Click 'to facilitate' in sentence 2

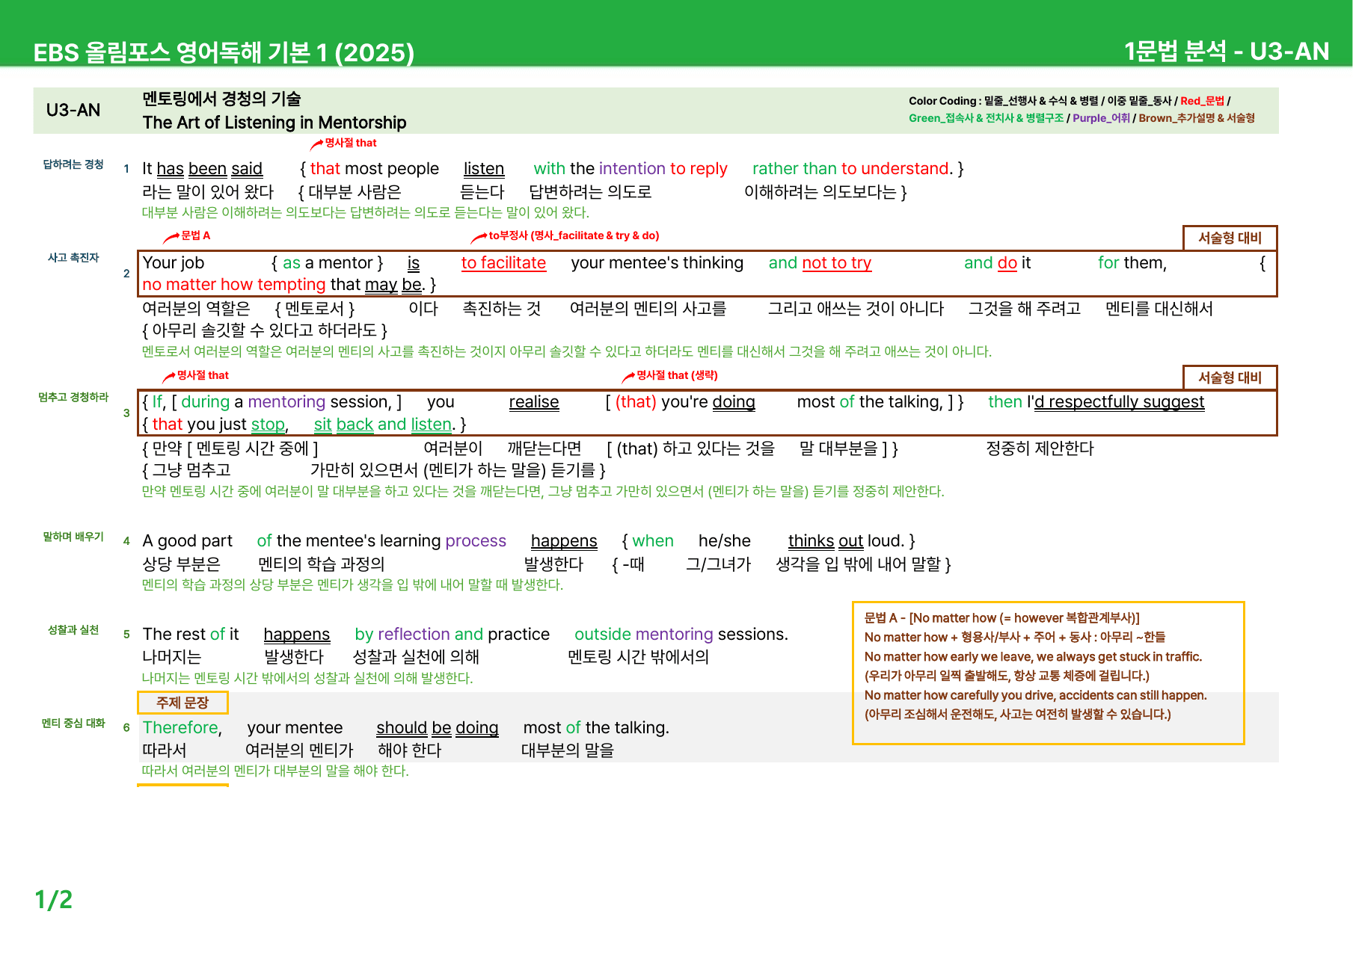point(503,263)
